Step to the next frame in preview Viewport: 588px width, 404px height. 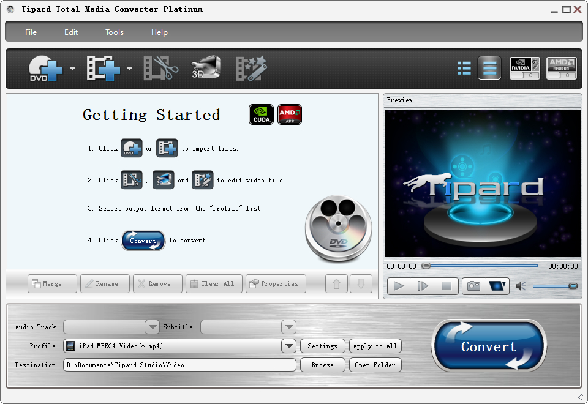pyautogui.click(x=423, y=286)
